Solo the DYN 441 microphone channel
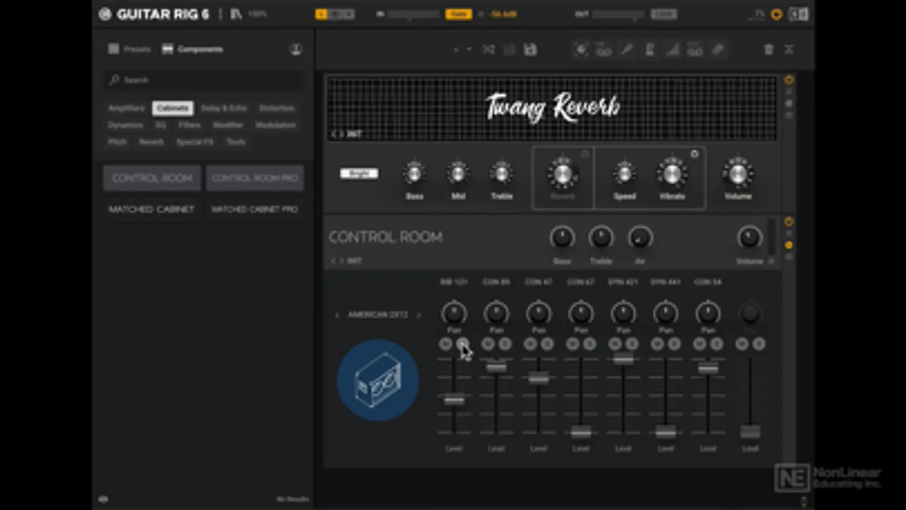The width and height of the screenshot is (906, 510). coord(674,344)
